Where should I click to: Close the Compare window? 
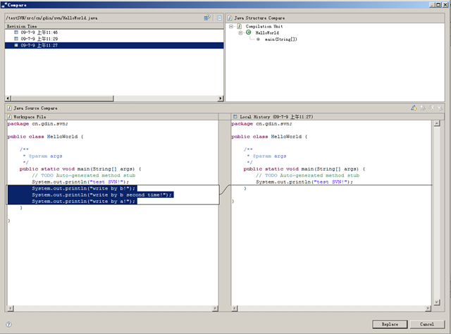tap(445, 5)
